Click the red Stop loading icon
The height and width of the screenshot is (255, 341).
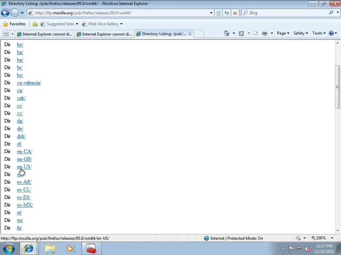tap(235, 13)
